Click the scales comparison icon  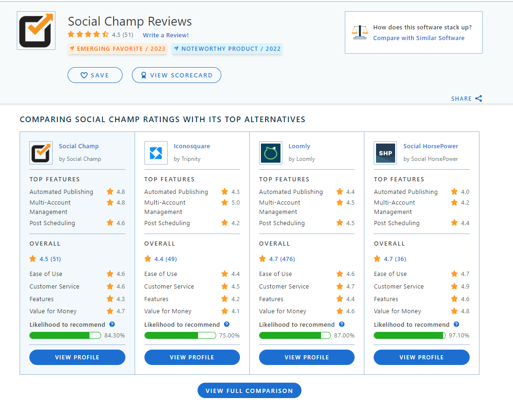click(360, 33)
